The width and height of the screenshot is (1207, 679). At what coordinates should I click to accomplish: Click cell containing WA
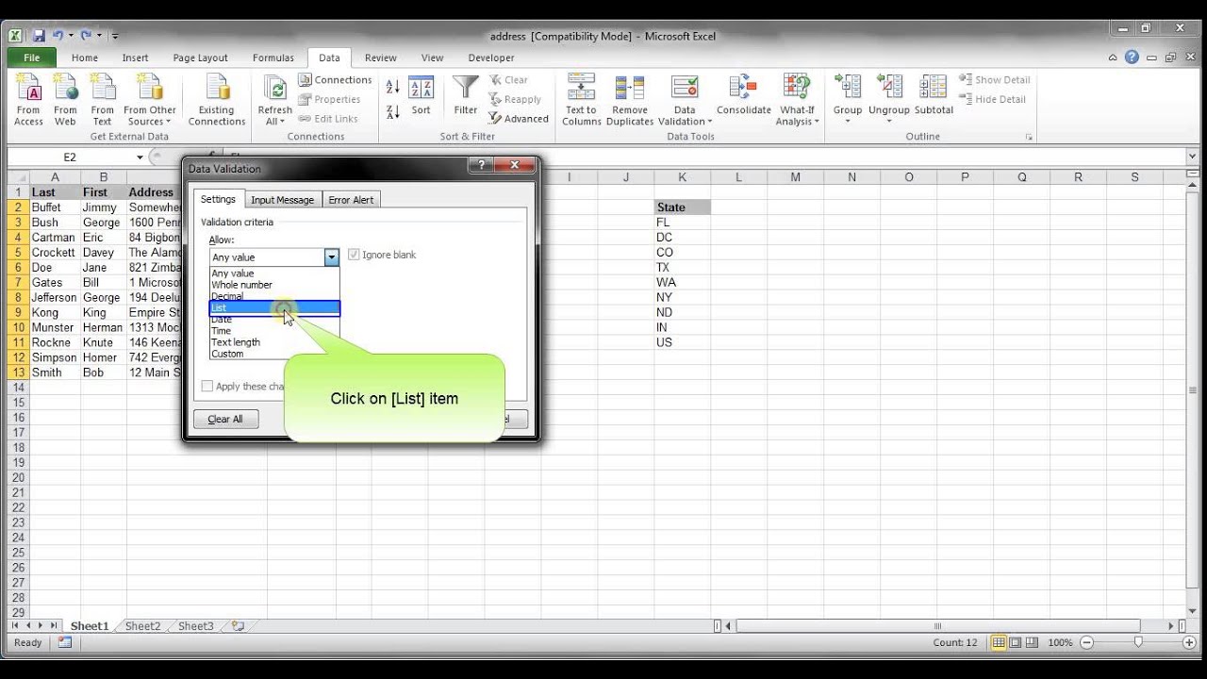point(682,283)
